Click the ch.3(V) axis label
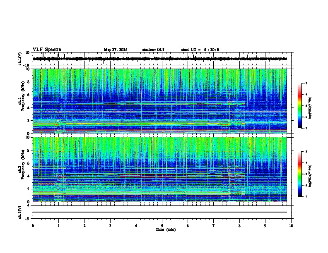Viewport: 328px width, 253px height. pos(20,212)
